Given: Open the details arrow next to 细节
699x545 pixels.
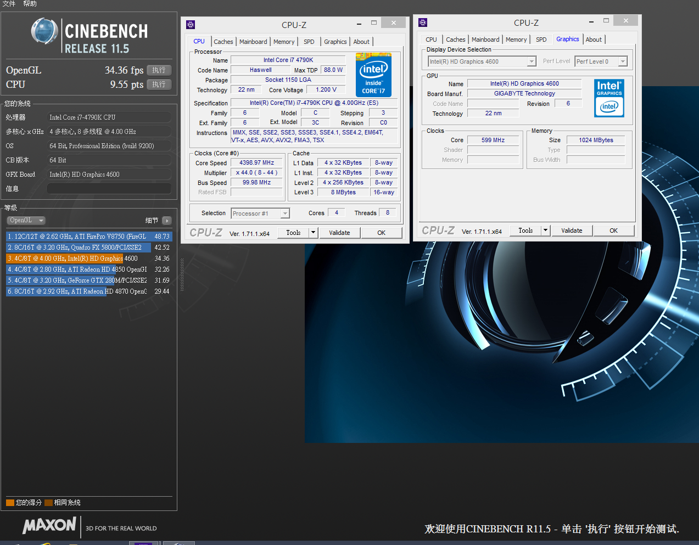Looking at the screenshot, I should (x=167, y=221).
